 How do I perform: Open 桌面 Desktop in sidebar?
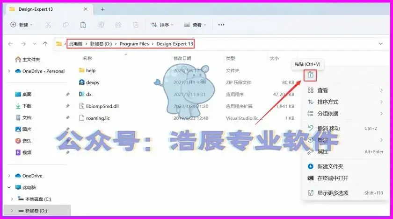point(23,95)
